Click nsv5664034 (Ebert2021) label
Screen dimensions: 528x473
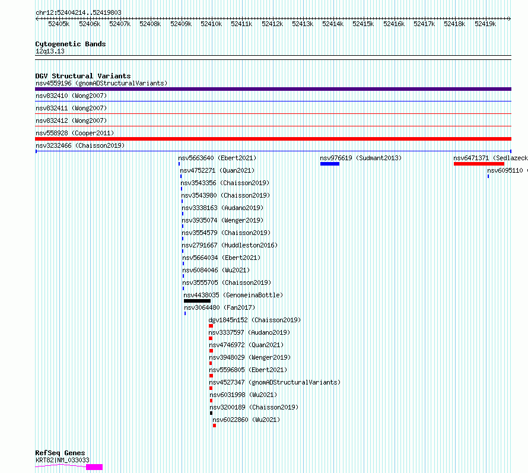pos(221,258)
